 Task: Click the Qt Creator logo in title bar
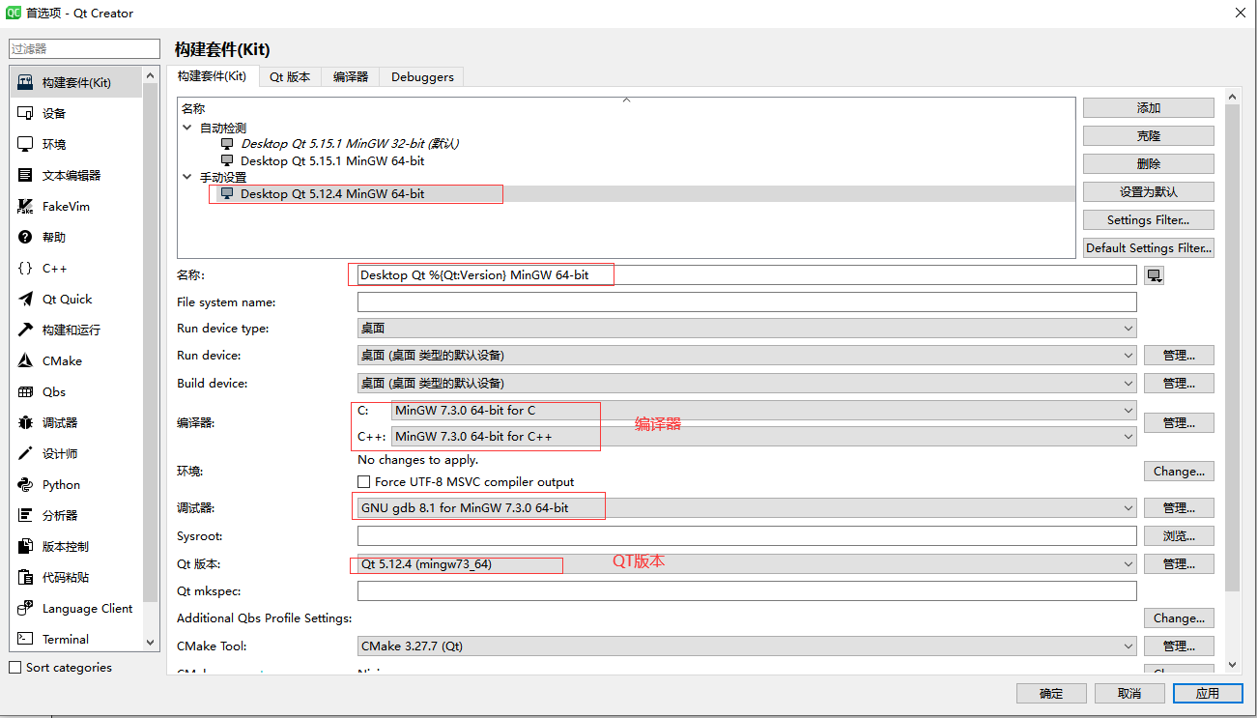click(14, 14)
